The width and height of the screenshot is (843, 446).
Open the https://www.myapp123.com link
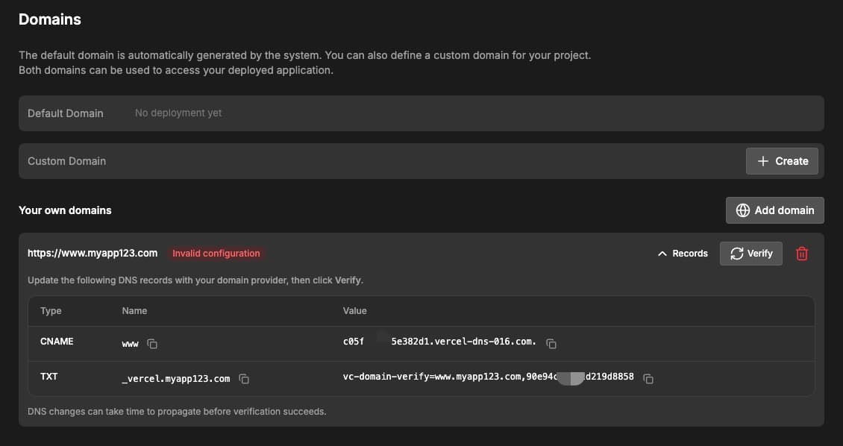[x=93, y=253]
